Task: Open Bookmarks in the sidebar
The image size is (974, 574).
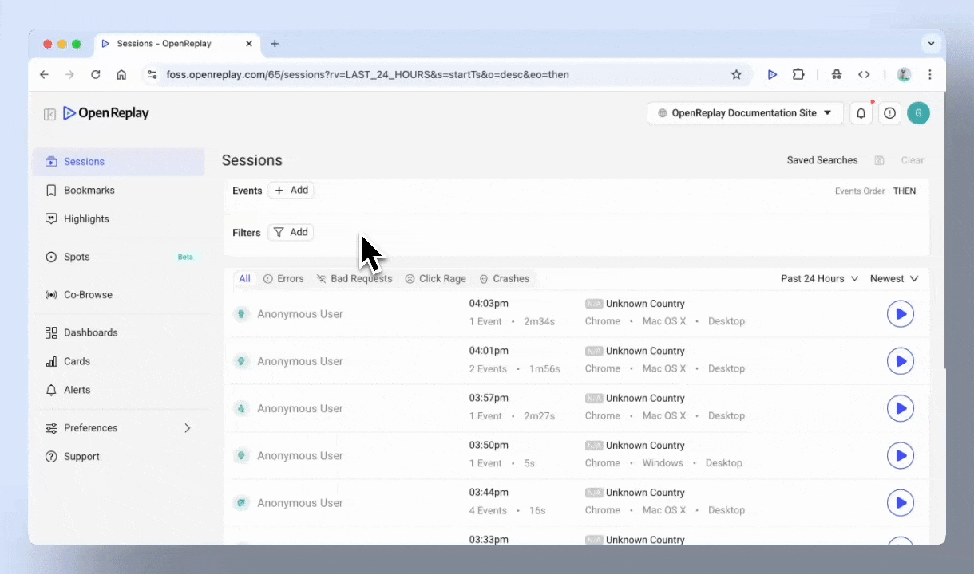Action: [x=118, y=191]
